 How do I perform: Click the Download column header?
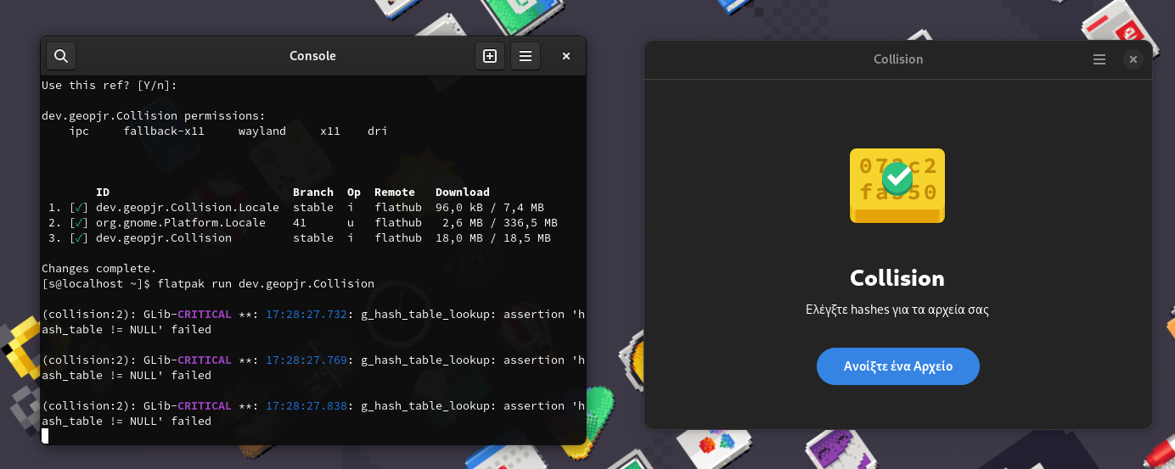(463, 193)
